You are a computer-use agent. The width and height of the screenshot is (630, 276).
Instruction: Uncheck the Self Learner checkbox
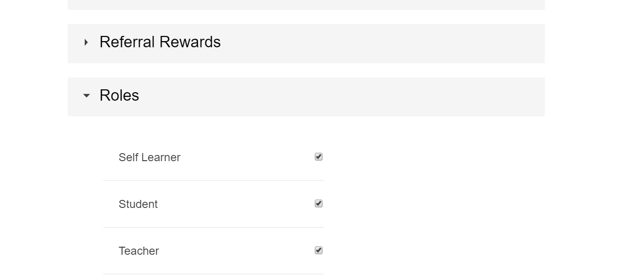(x=319, y=156)
